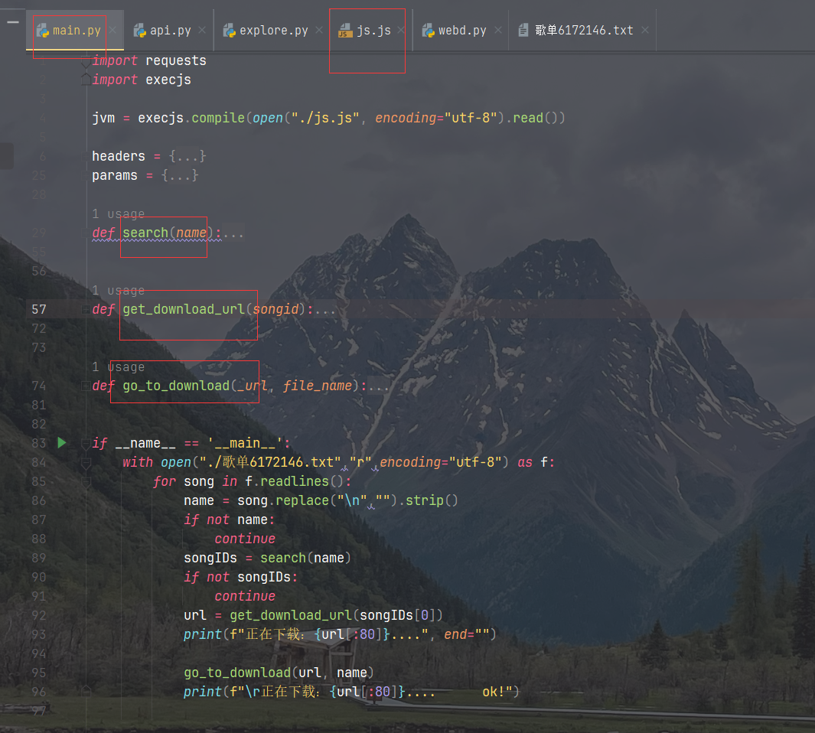Click the text file icon on 歌单6172146.txt tab
The width and height of the screenshot is (815, 733).
pyautogui.click(x=524, y=30)
